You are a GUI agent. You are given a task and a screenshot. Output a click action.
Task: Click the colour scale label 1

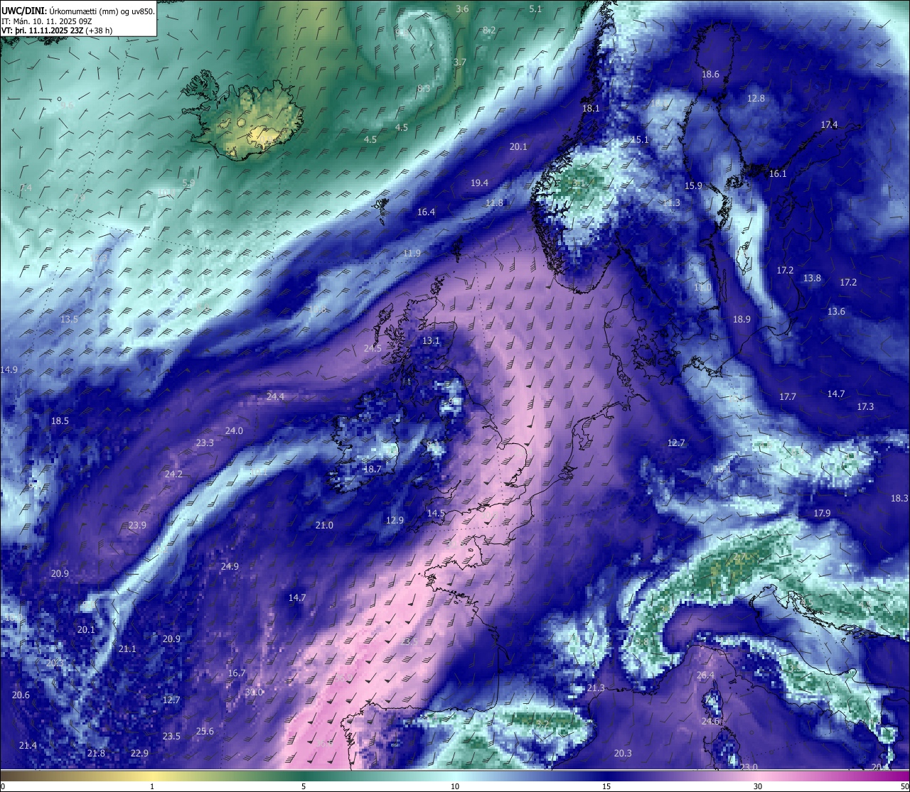pos(152,786)
